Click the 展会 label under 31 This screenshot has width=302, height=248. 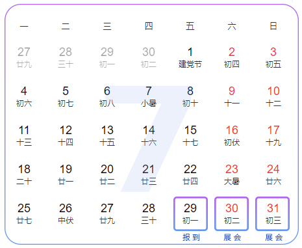[x=273, y=238]
